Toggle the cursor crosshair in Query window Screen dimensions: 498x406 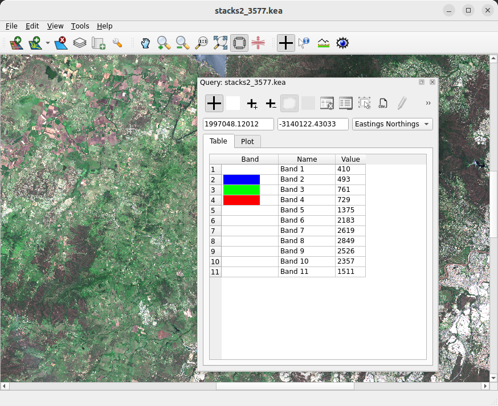(x=214, y=103)
